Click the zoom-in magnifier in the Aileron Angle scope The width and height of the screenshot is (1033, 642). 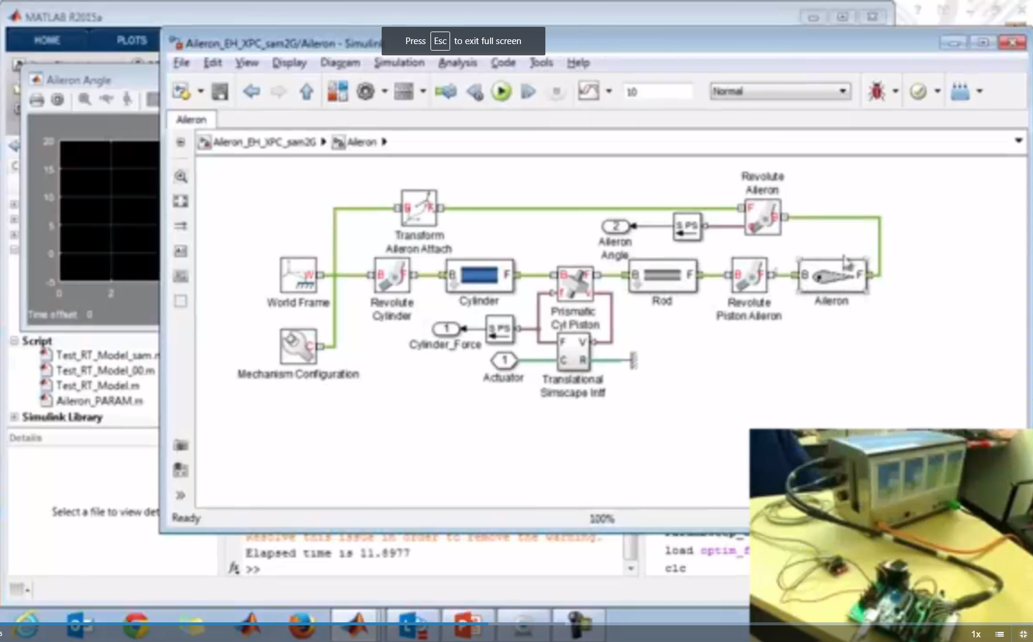coord(84,100)
